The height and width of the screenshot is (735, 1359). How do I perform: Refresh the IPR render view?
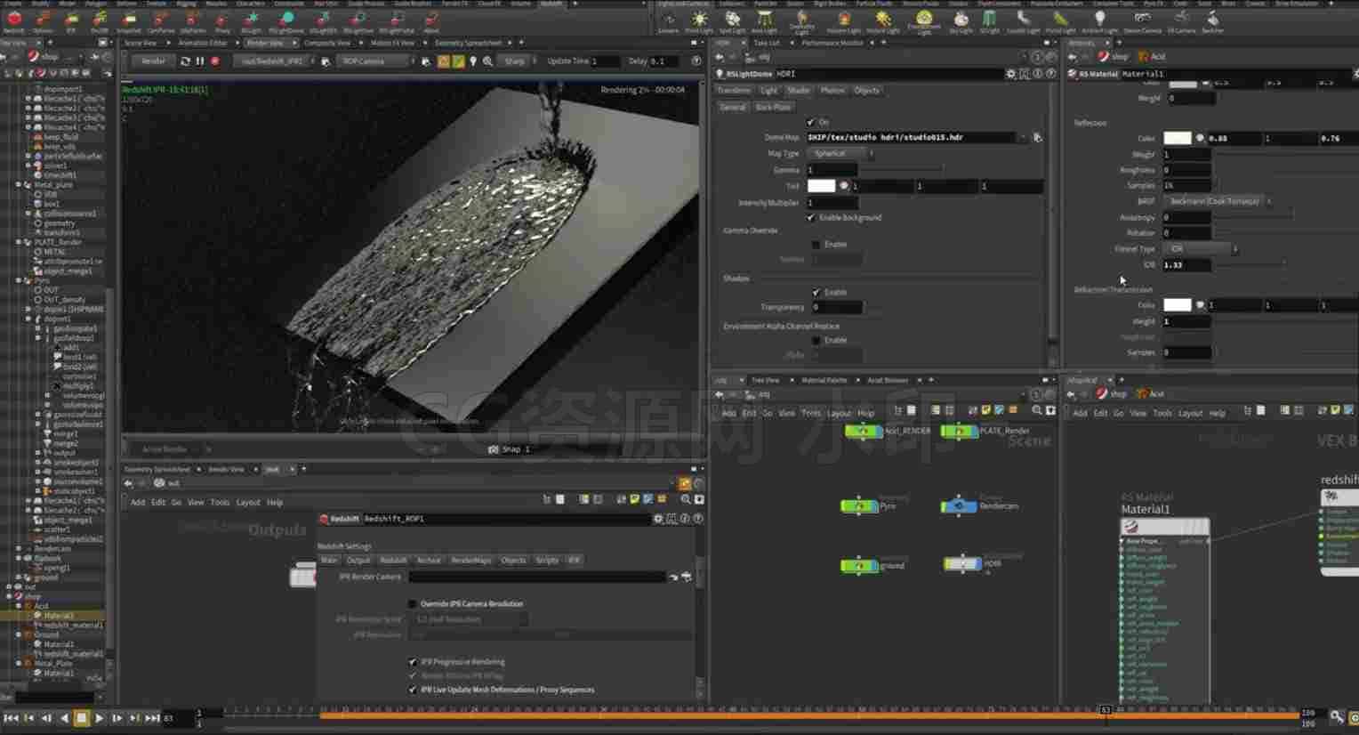pos(185,61)
